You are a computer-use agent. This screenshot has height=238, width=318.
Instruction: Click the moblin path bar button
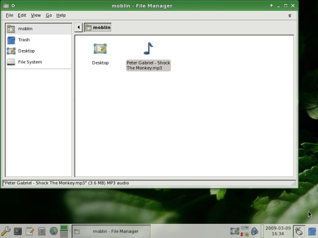(x=98, y=27)
